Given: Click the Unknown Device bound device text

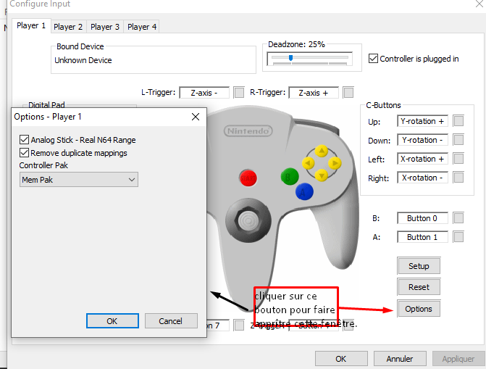Looking at the screenshot, I should click(83, 60).
